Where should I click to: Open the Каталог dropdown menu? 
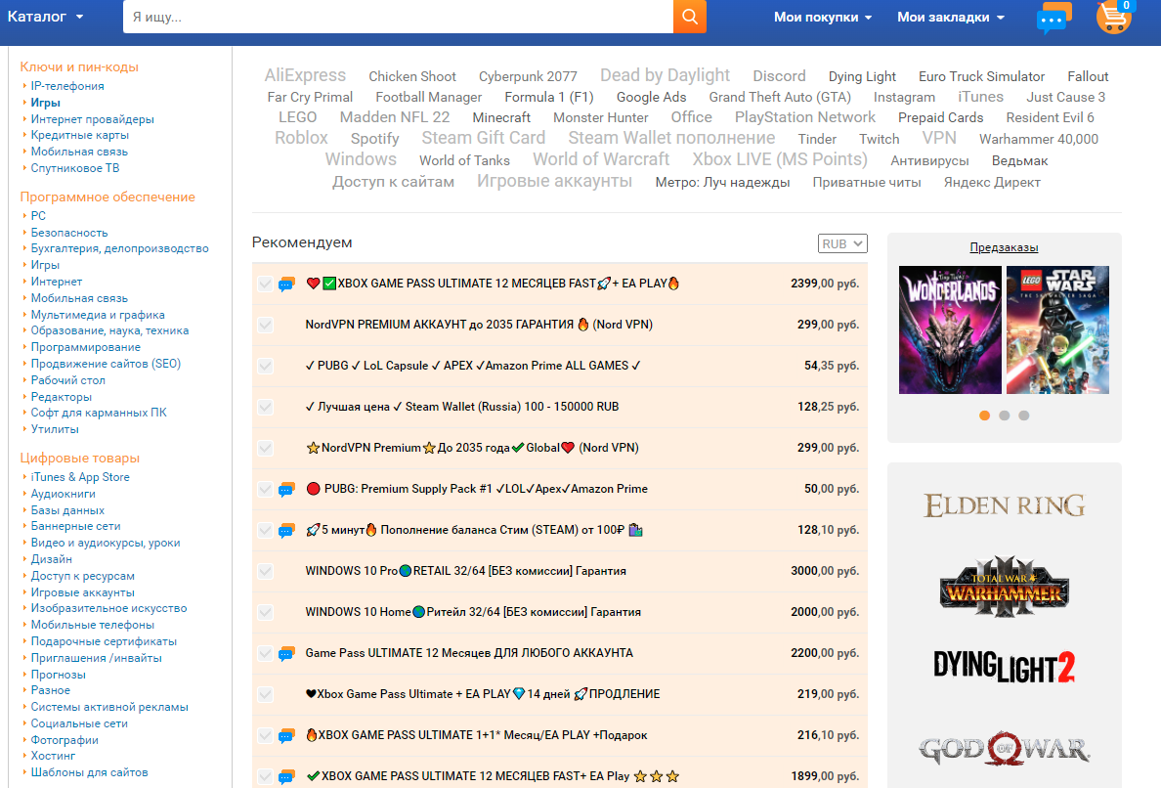[x=45, y=17]
